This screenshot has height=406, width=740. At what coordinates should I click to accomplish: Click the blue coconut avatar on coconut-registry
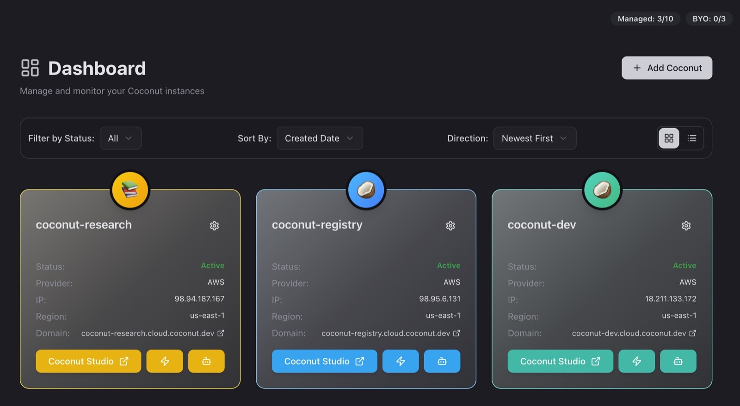point(366,190)
